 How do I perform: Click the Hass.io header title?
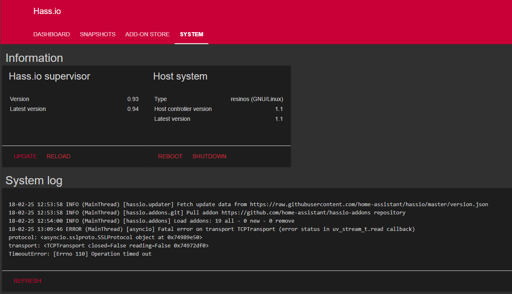tap(47, 11)
